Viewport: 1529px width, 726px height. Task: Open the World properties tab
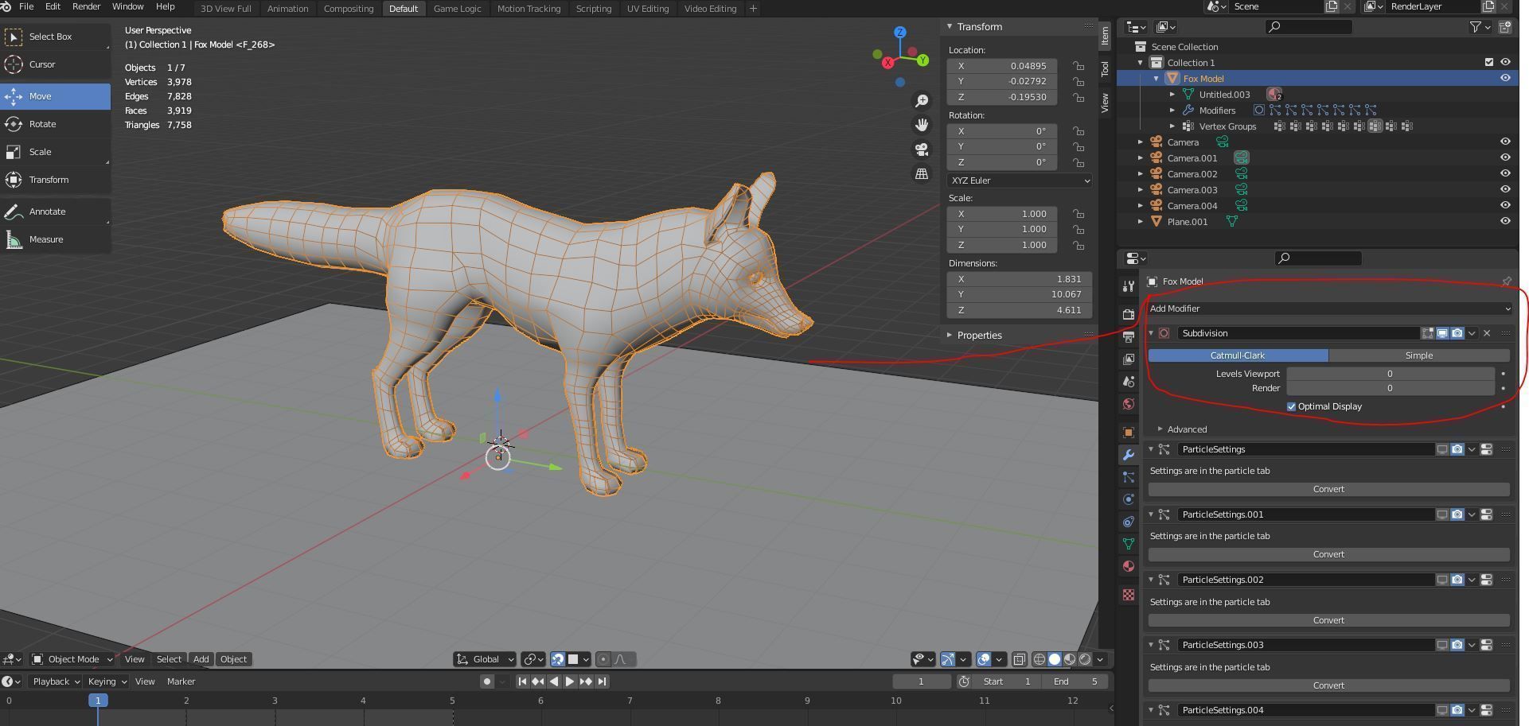(x=1128, y=404)
